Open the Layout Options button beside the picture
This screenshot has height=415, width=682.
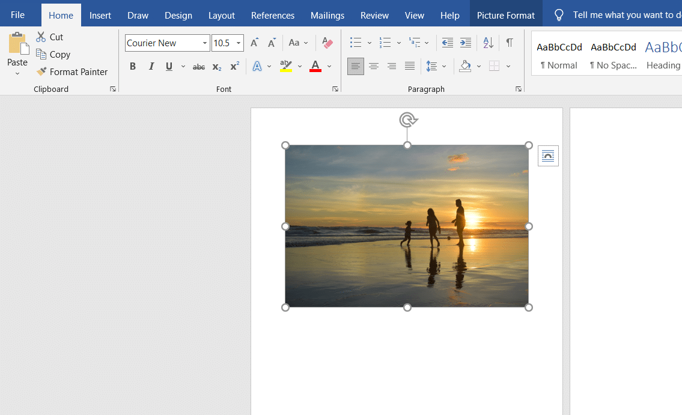click(x=548, y=156)
